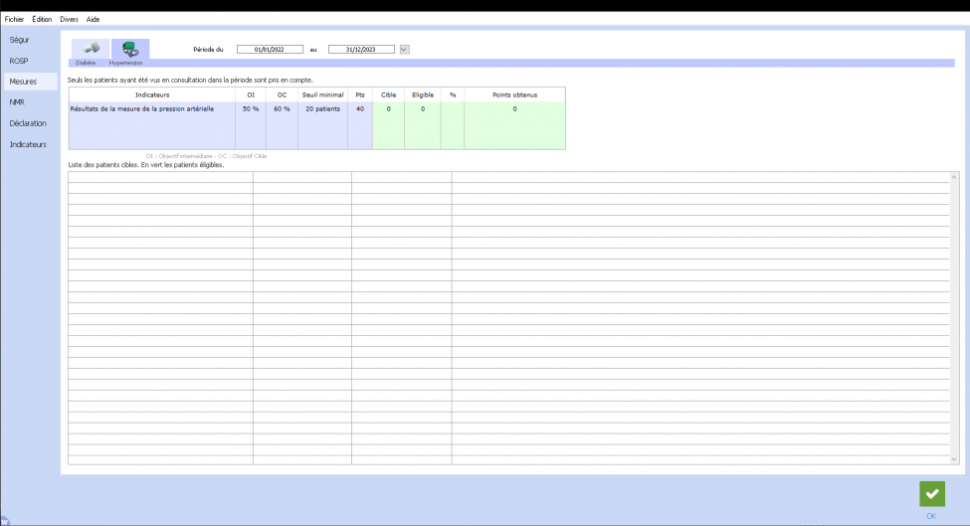Click the 50 % OI value

[251, 108]
